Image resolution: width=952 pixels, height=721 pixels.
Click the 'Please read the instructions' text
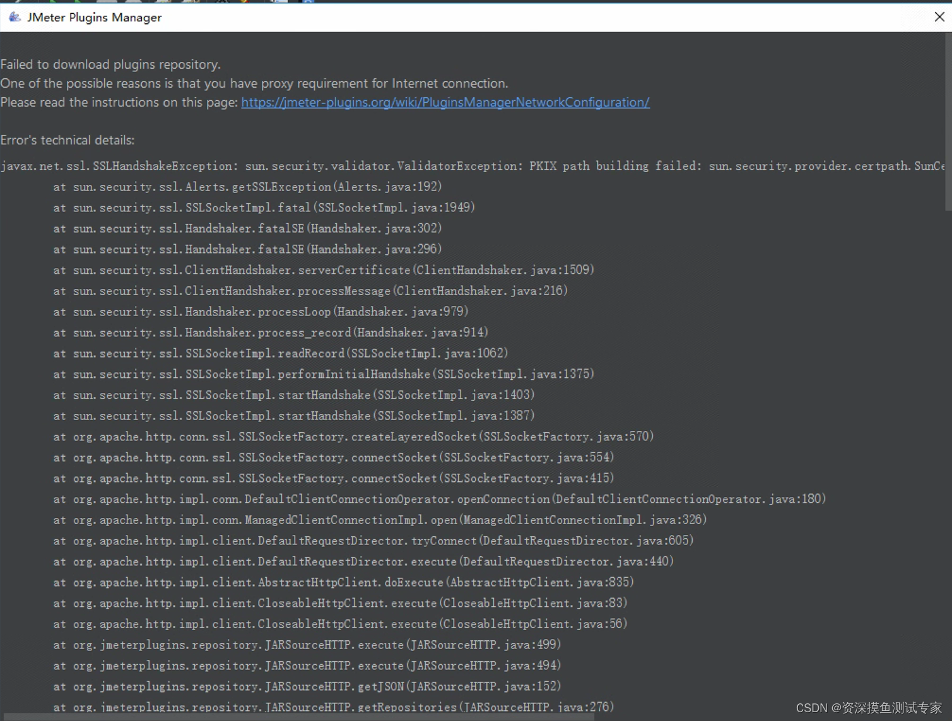click(119, 102)
